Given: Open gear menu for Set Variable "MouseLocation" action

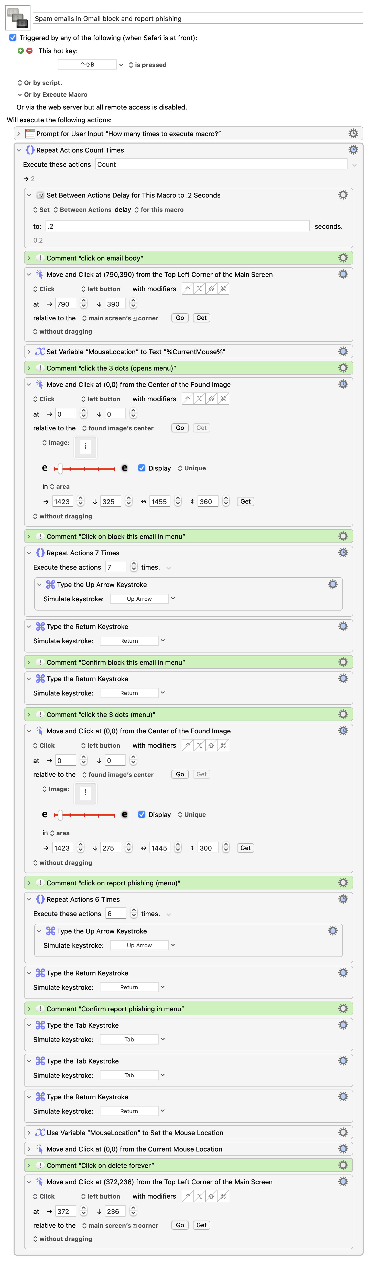Looking at the screenshot, I should (x=343, y=352).
